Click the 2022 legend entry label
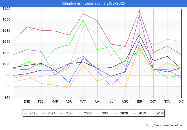This screenshot has height=130, width=187. 88,113
